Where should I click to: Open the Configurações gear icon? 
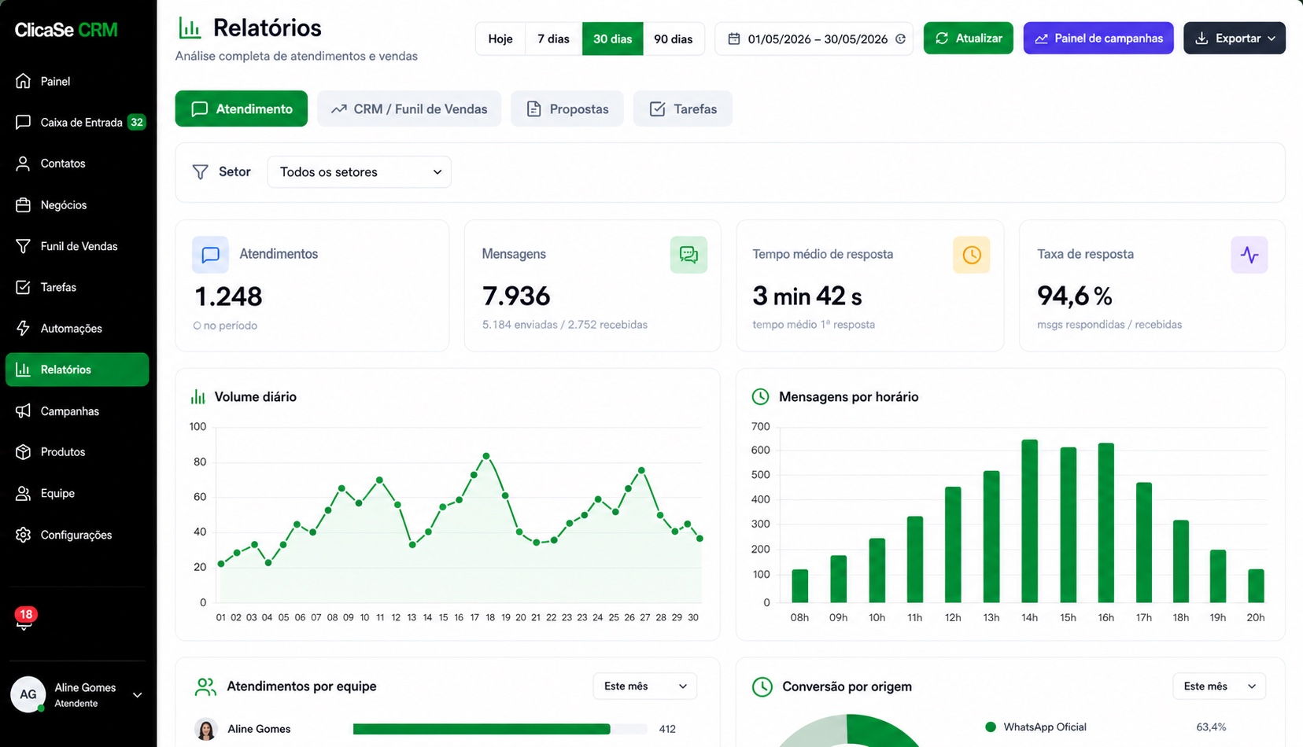pyautogui.click(x=24, y=535)
